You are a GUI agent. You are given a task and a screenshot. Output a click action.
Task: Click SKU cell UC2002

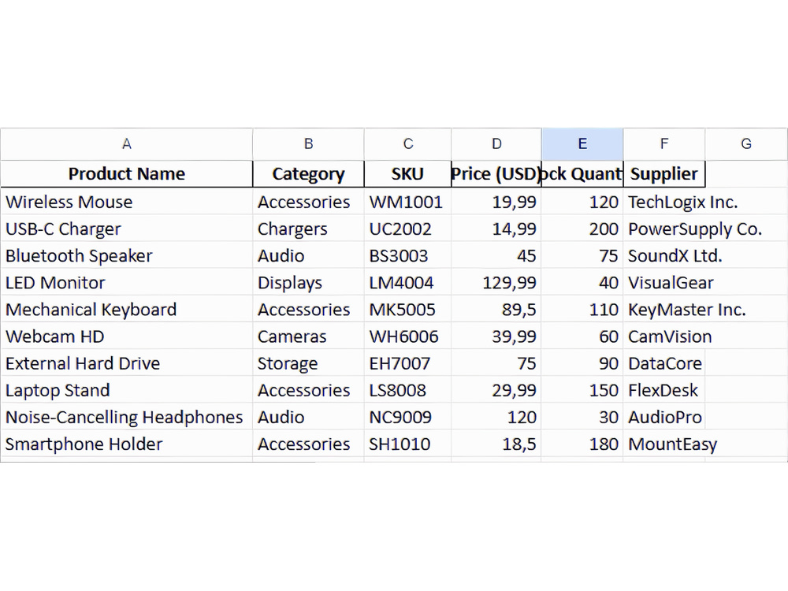click(407, 229)
